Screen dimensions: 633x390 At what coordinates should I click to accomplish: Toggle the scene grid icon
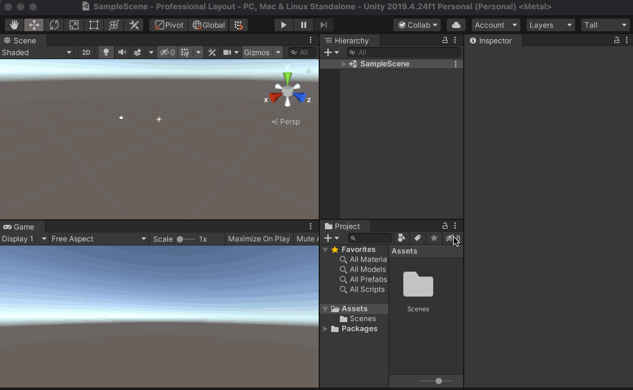point(185,52)
